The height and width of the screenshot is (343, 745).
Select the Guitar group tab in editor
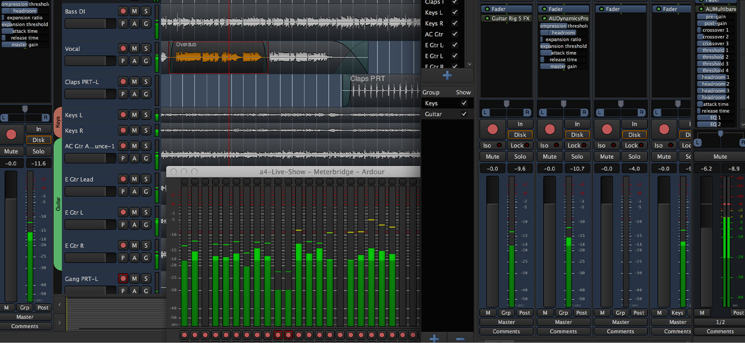click(x=58, y=204)
